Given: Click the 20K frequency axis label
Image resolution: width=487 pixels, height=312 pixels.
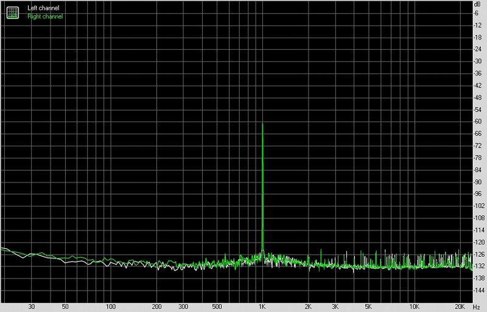Looking at the screenshot, I should (x=460, y=307).
